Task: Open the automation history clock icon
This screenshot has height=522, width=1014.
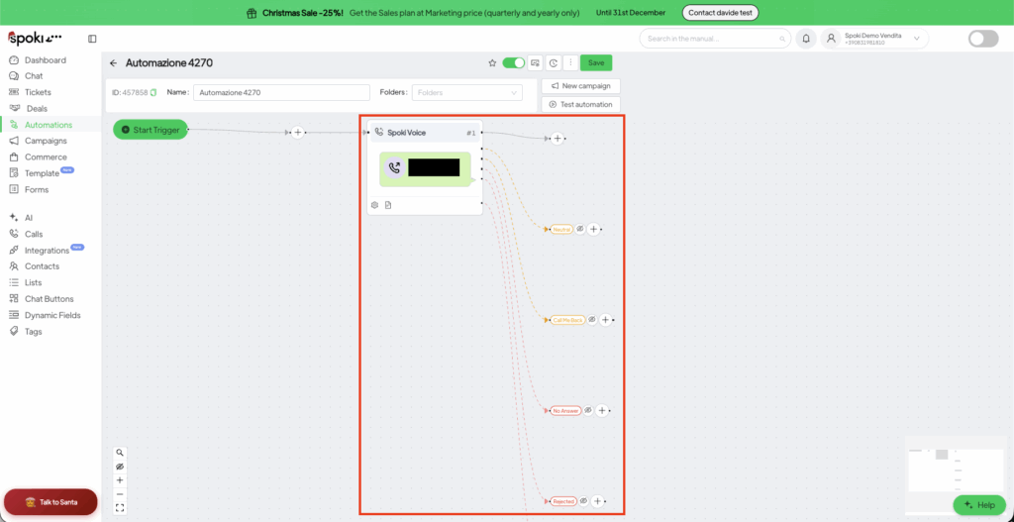Action: 553,62
